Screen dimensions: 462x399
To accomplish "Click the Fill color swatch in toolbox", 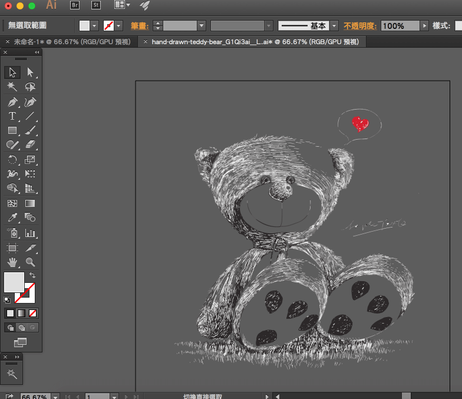I will [x=14, y=282].
